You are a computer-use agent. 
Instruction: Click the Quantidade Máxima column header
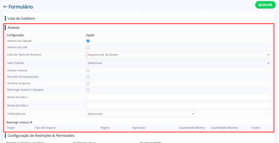click(x=224, y=128)
